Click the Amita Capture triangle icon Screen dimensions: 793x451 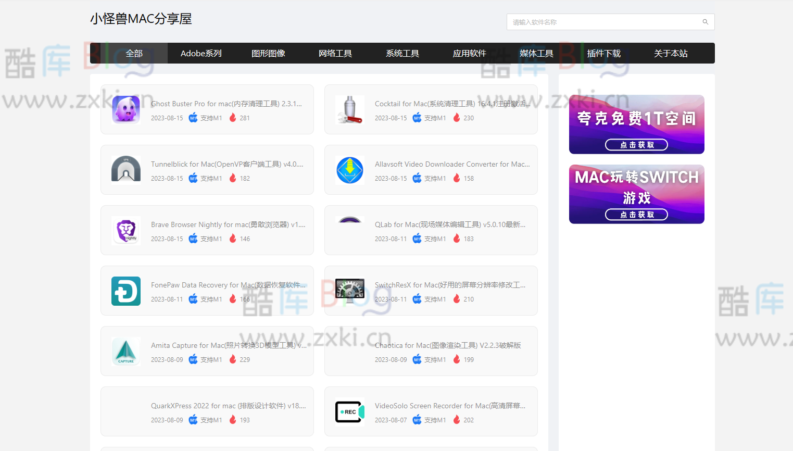pyautogui.click(x=125, y=351)
